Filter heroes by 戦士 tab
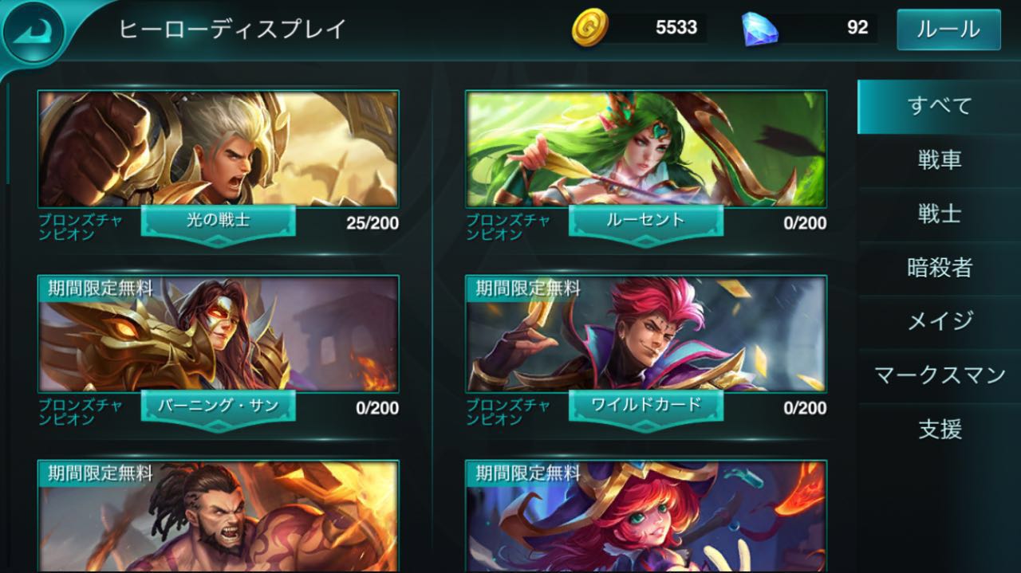Screen dimensions: 1021x573 (x=939, y=214)
